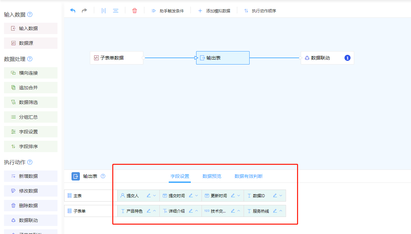Click help icon next to 输出表 title
Viewport: 411px width, 234px height.
(x=103, y=176)
